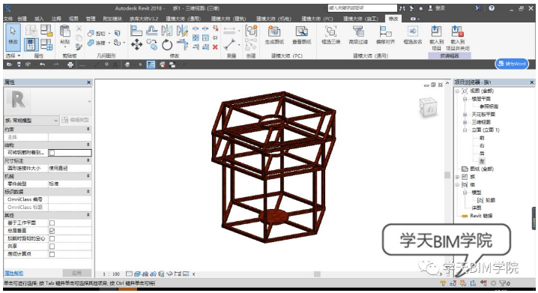Screen dimensions: 538x293
Task: Expand the 三维视图 tree node
Action: pos(465,122)
